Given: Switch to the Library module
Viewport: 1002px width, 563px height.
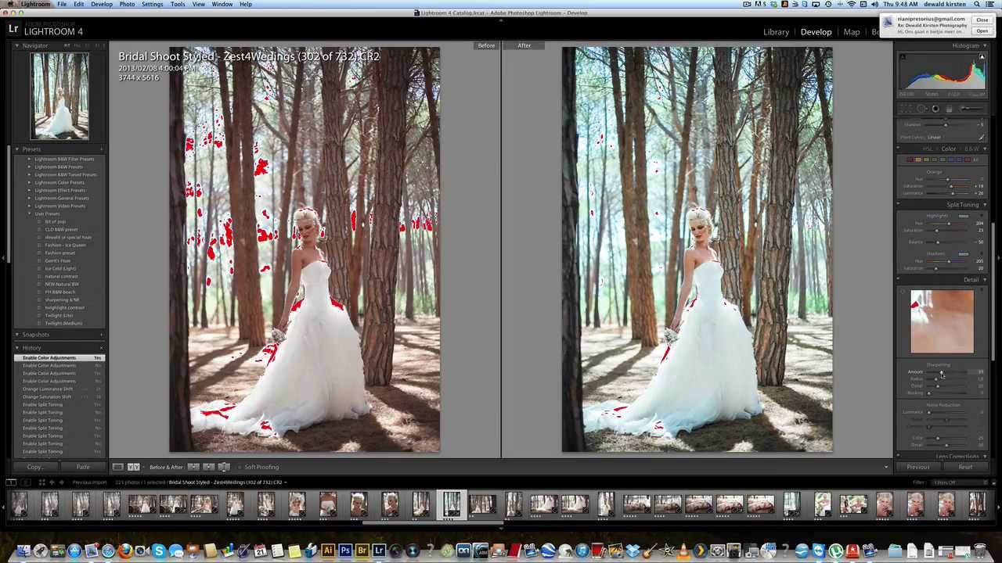Looking at the screenshot, I should pyautogui.click(x=776, y=32).
